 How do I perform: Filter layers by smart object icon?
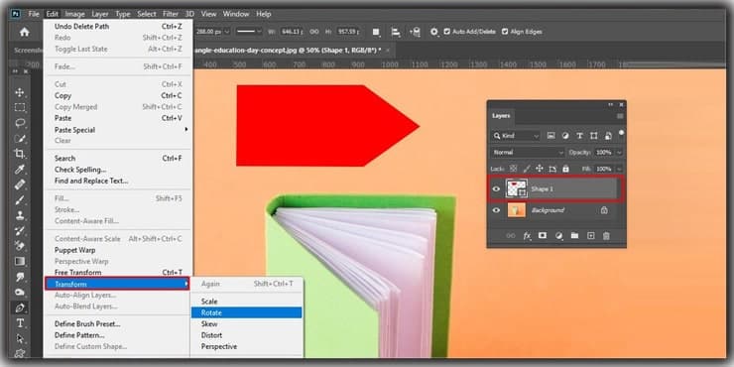tap(608, 136)
